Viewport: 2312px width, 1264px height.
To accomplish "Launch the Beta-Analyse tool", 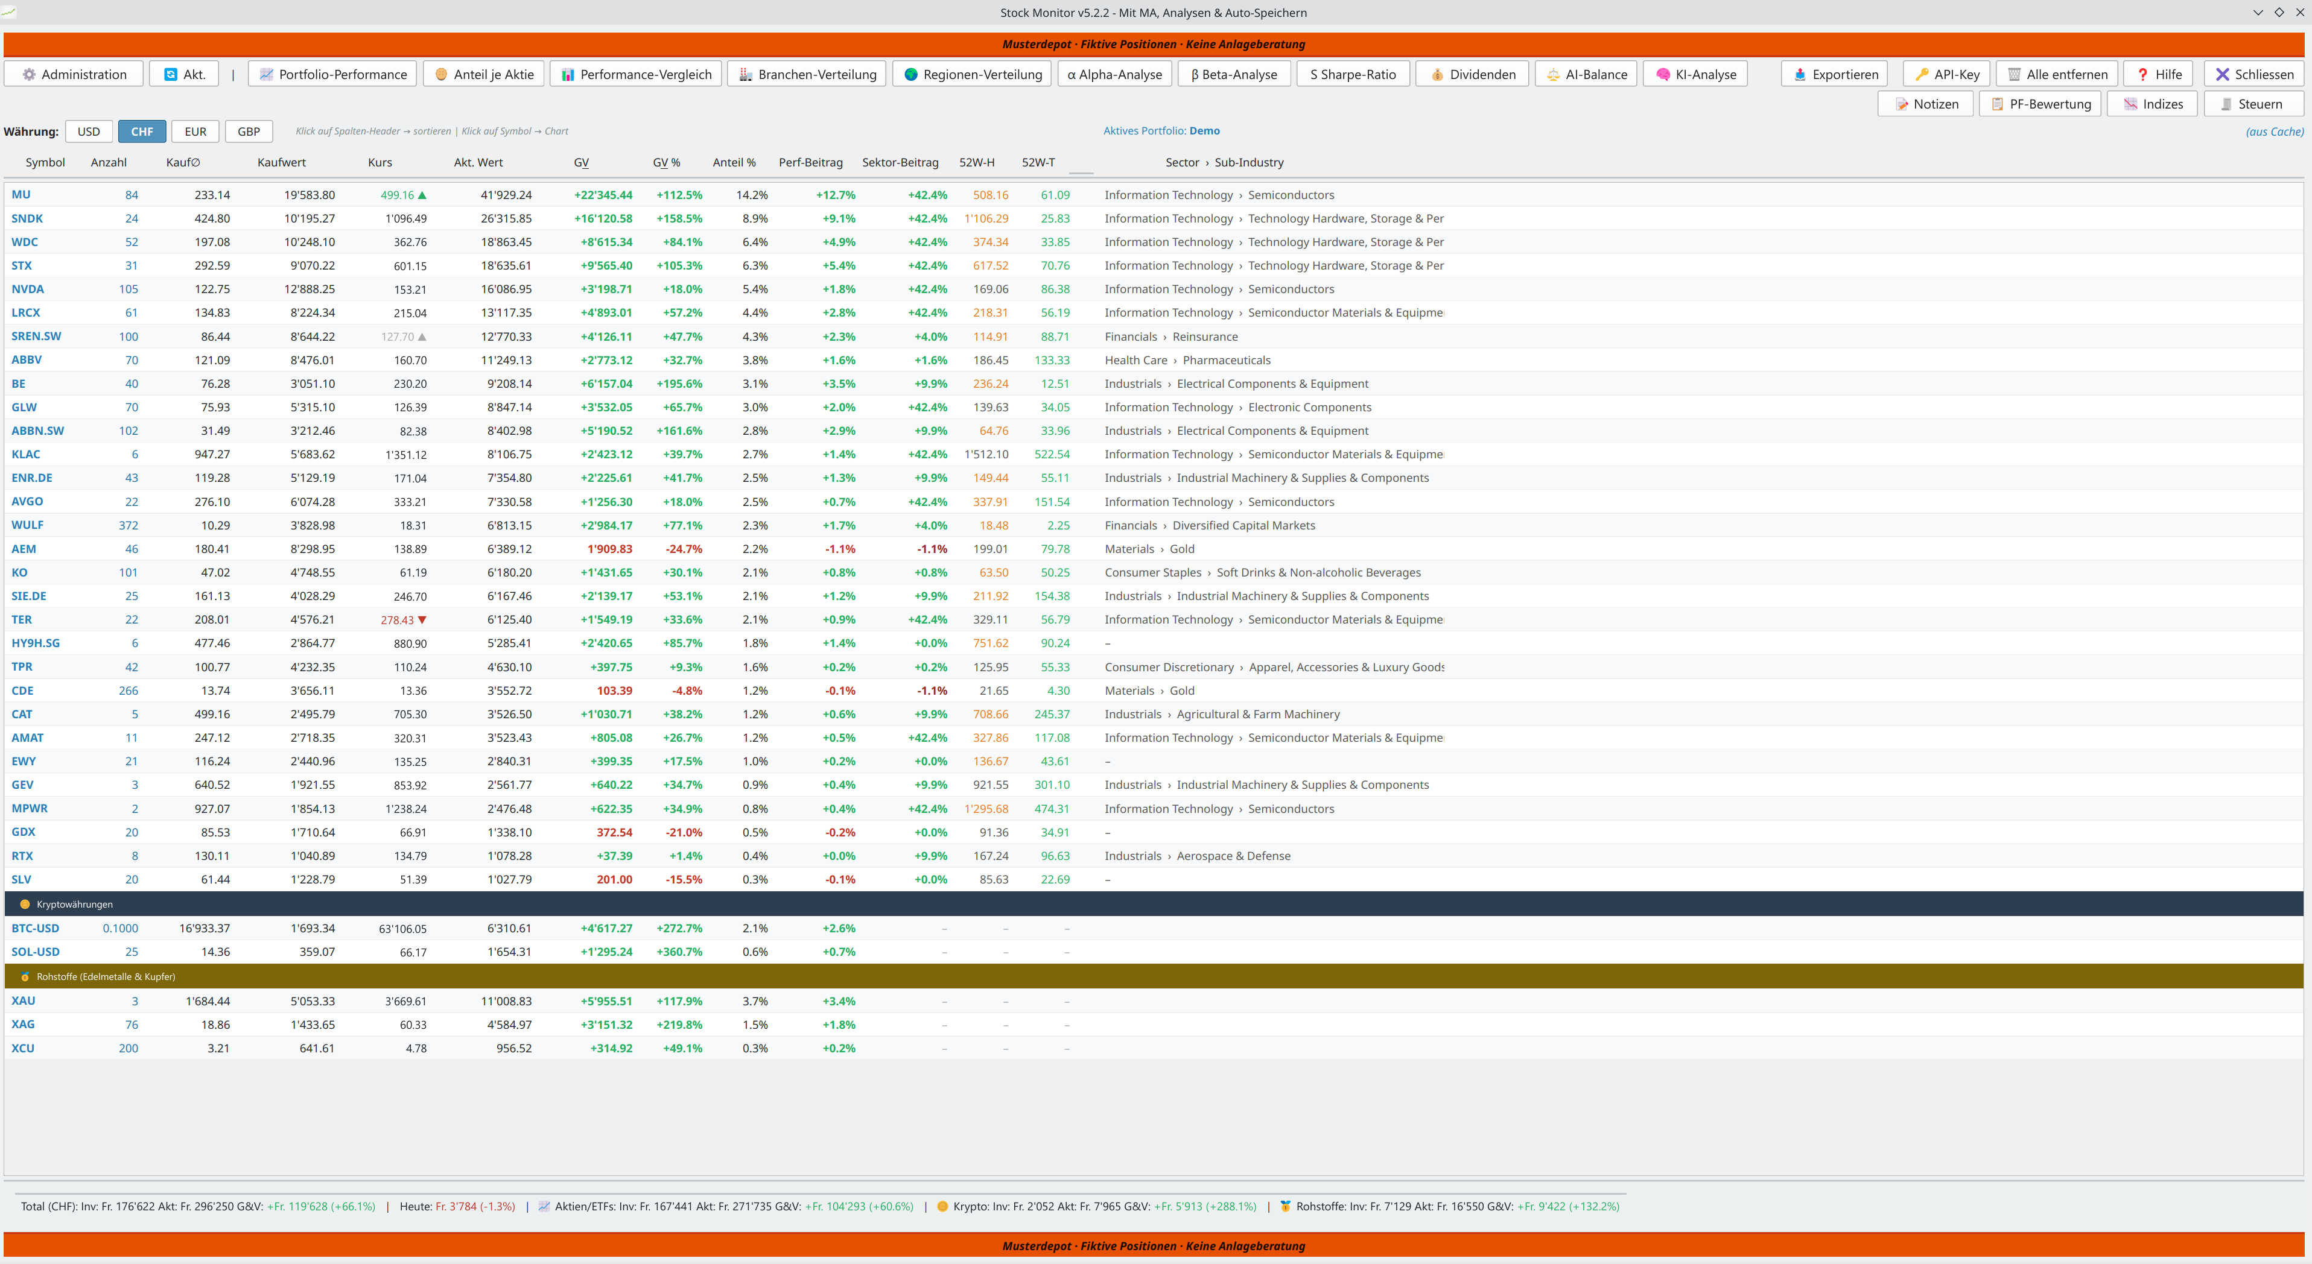I will point(1234,74).
